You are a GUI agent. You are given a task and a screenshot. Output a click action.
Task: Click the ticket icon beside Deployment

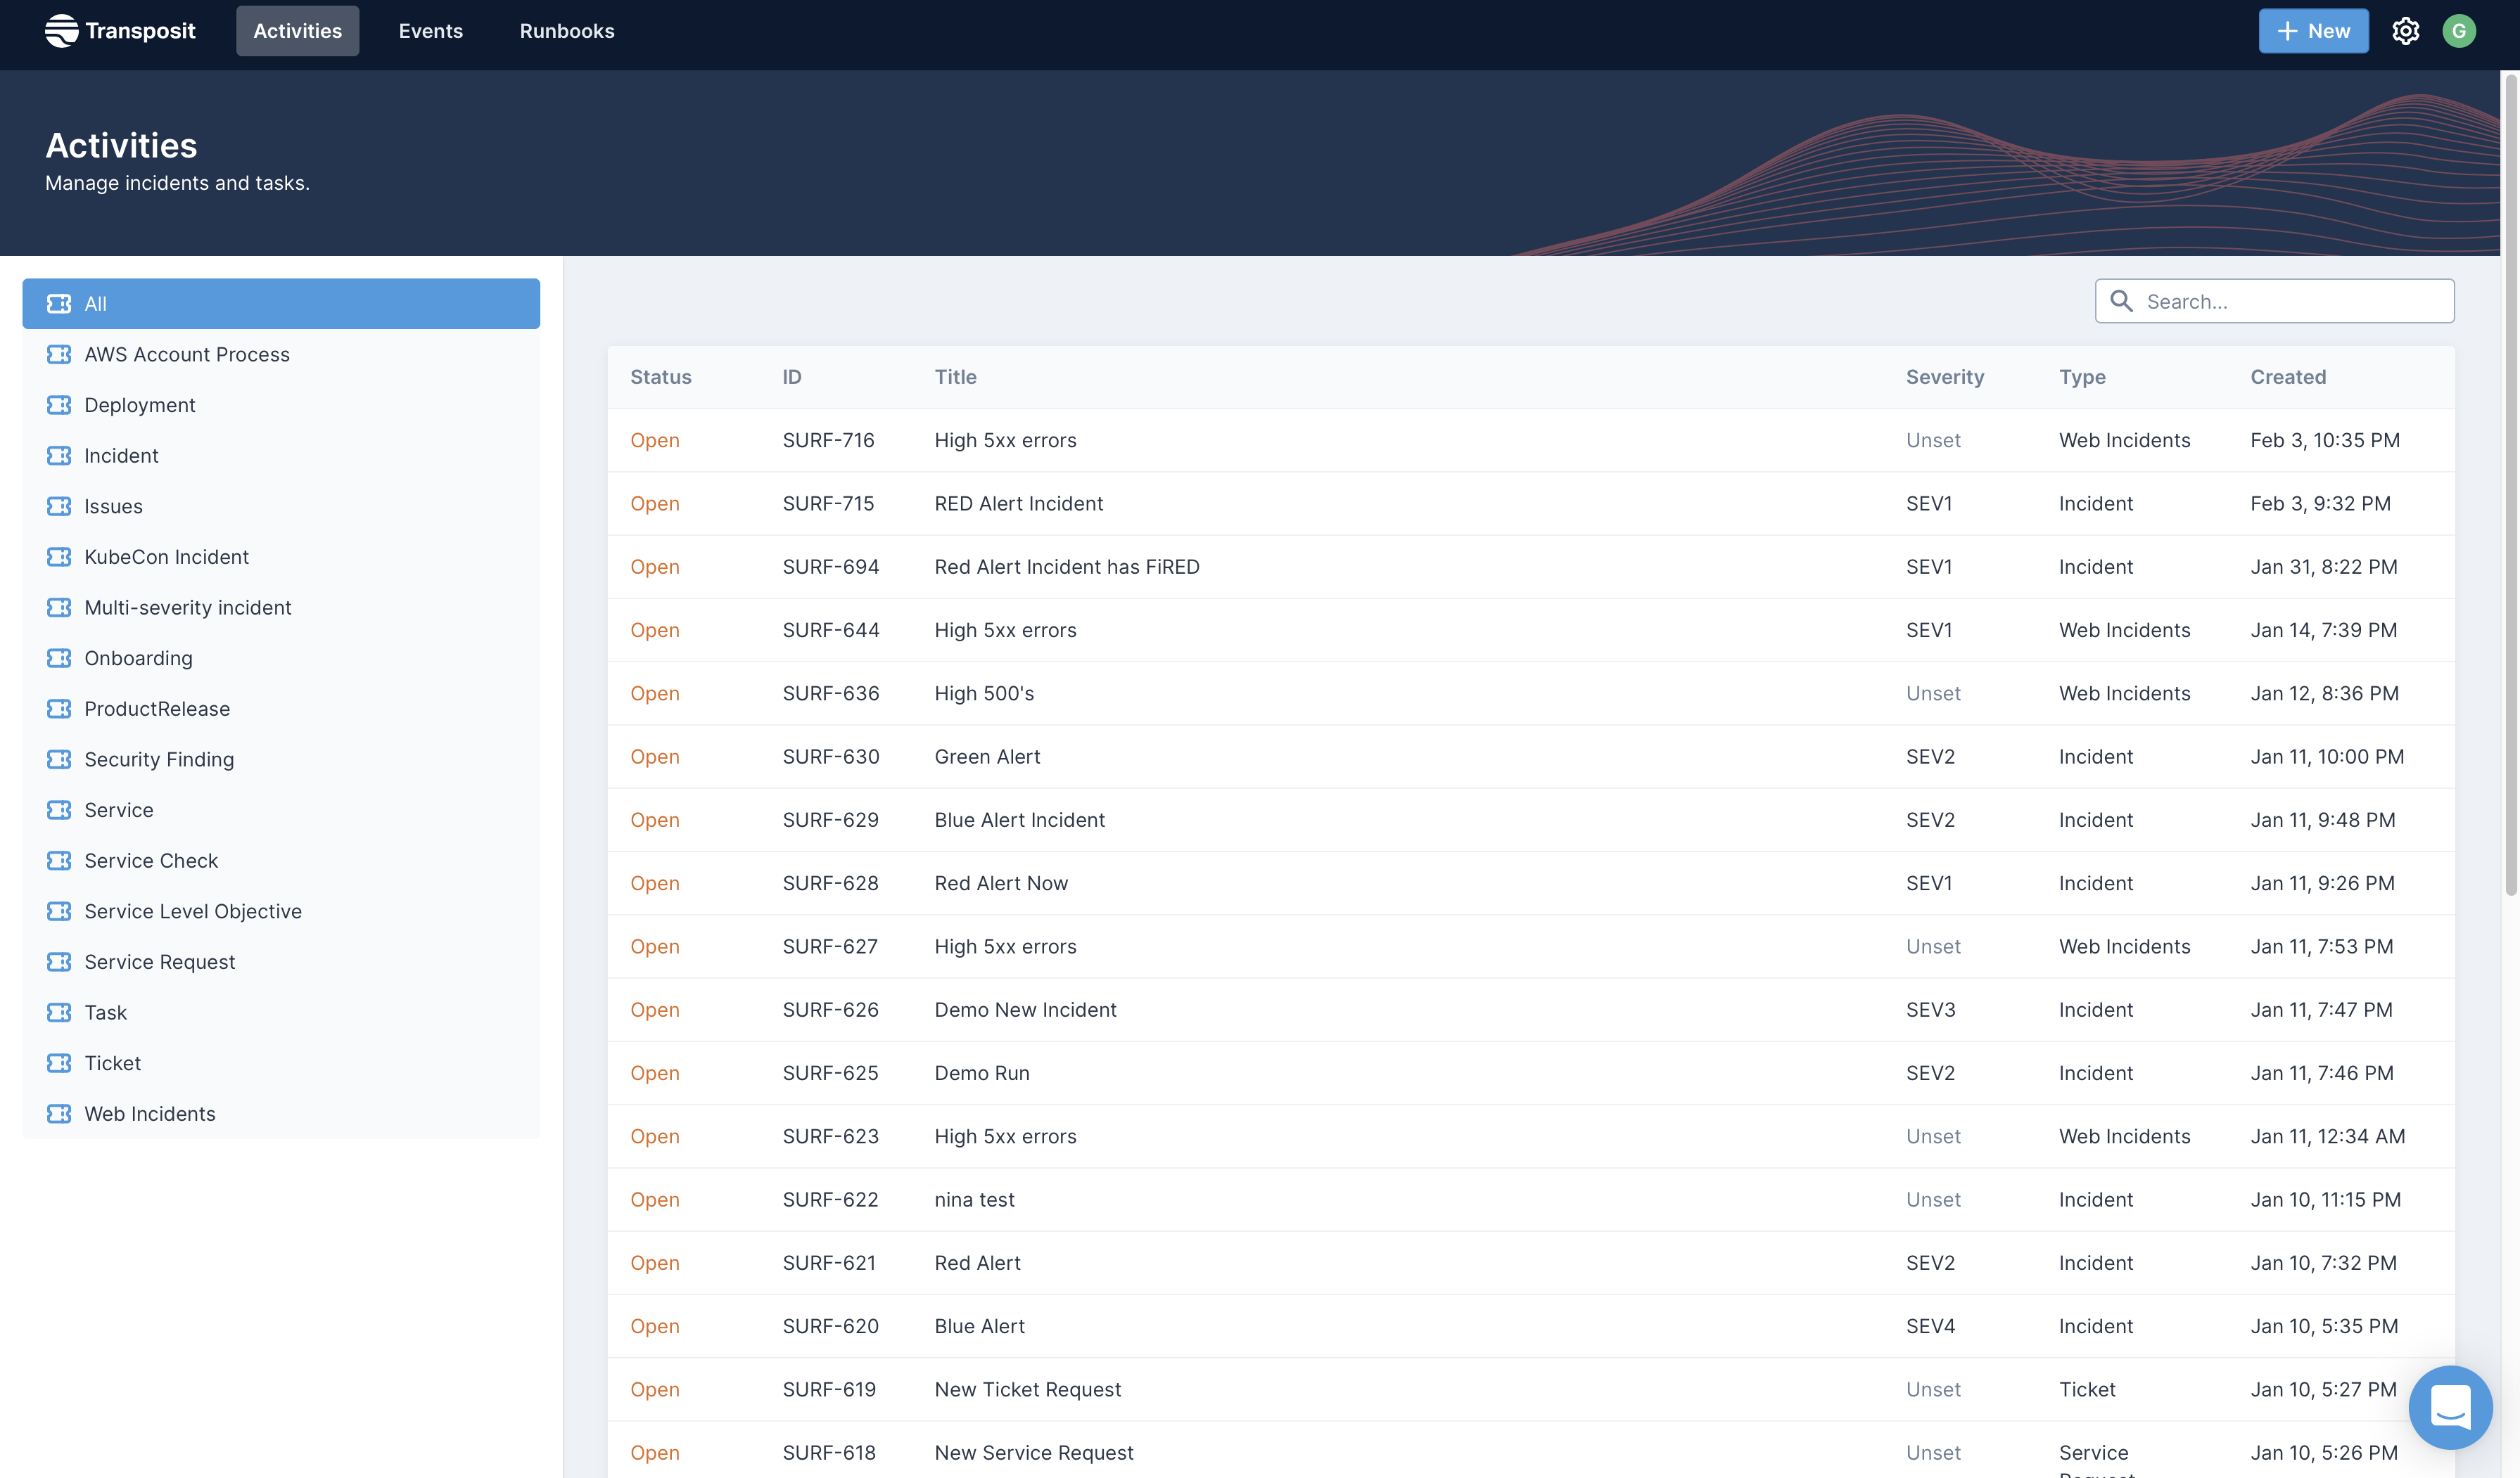59,405
